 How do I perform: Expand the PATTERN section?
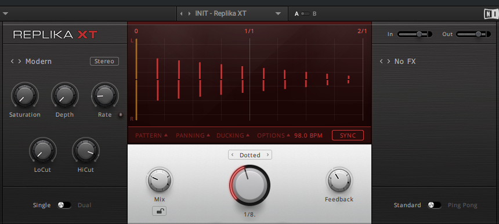pyautogui.click(x=151, y=136)
